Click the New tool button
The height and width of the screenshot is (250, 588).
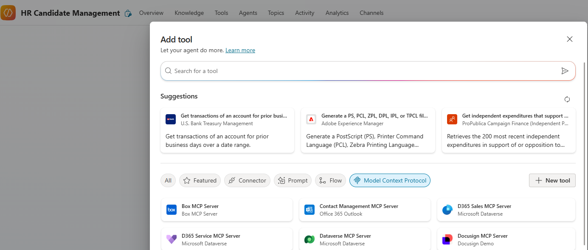(x=552, y=180)
